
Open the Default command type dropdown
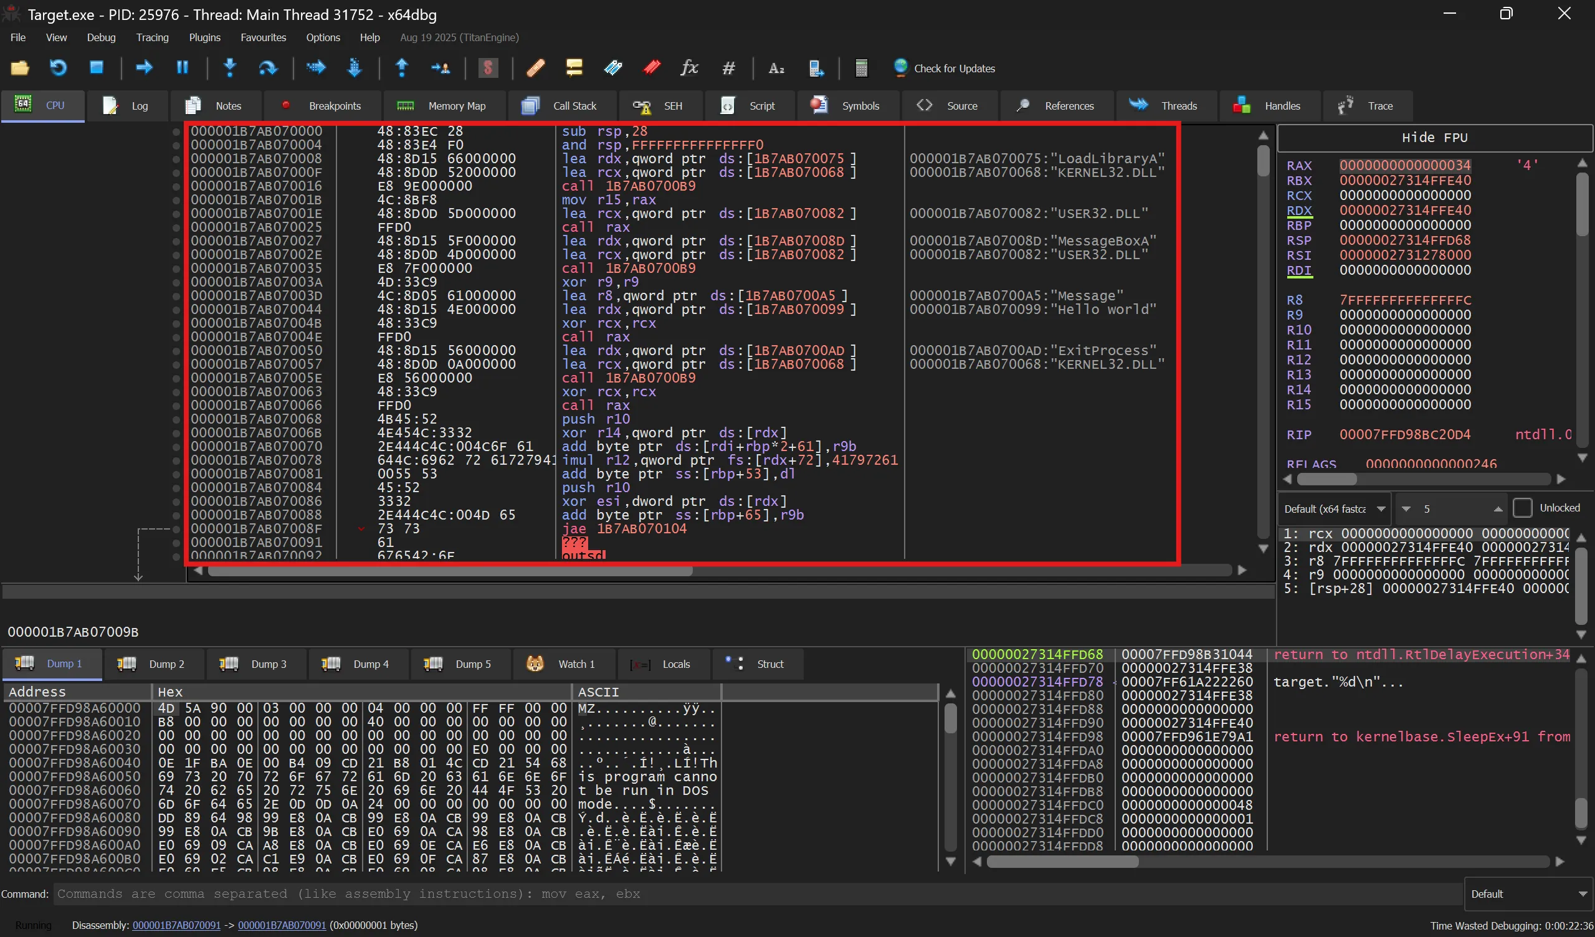coord(1528,894)
